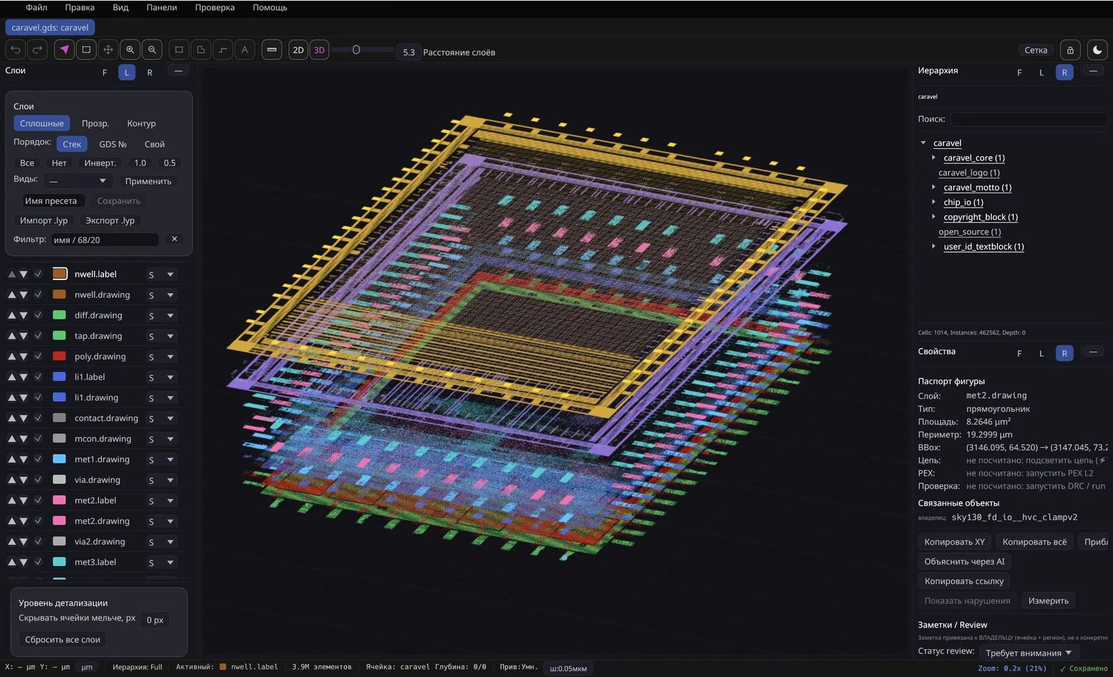This screenshot has width=1113, height=677.
Task: Switch view to 2D mode
Action: (x=298, y=50)
